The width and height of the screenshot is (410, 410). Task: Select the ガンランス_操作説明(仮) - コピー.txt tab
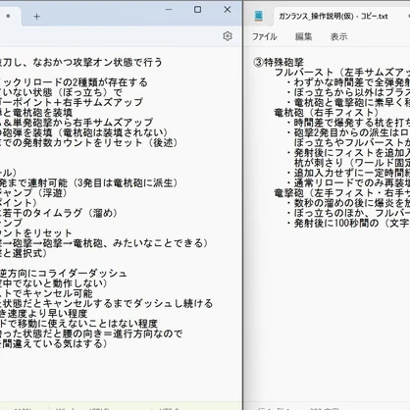point(333,16)
